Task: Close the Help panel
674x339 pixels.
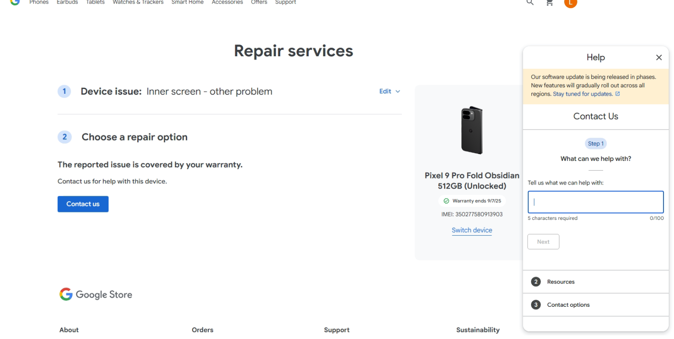Action: point(659,58)
